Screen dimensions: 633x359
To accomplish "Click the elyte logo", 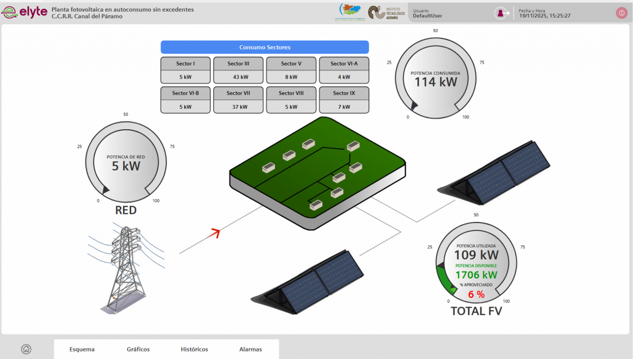I will point(25,12).
